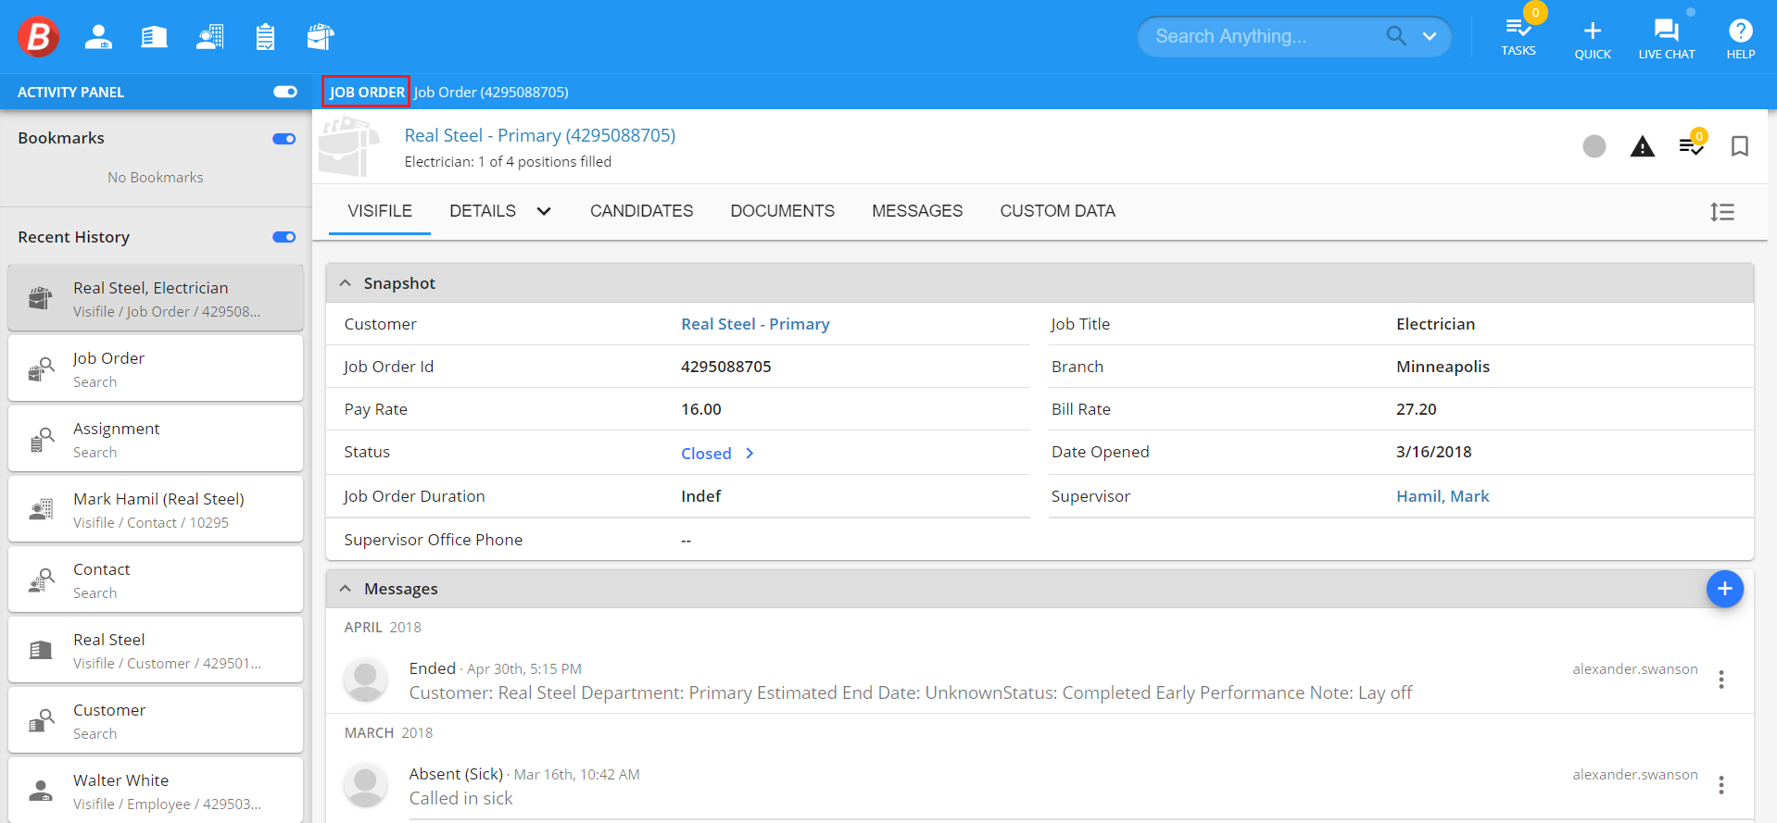Image resolution: width=1777 pixels, height=823 pixels.
Task: Click the Bill Rate value 27.20
Action: 1417,409
